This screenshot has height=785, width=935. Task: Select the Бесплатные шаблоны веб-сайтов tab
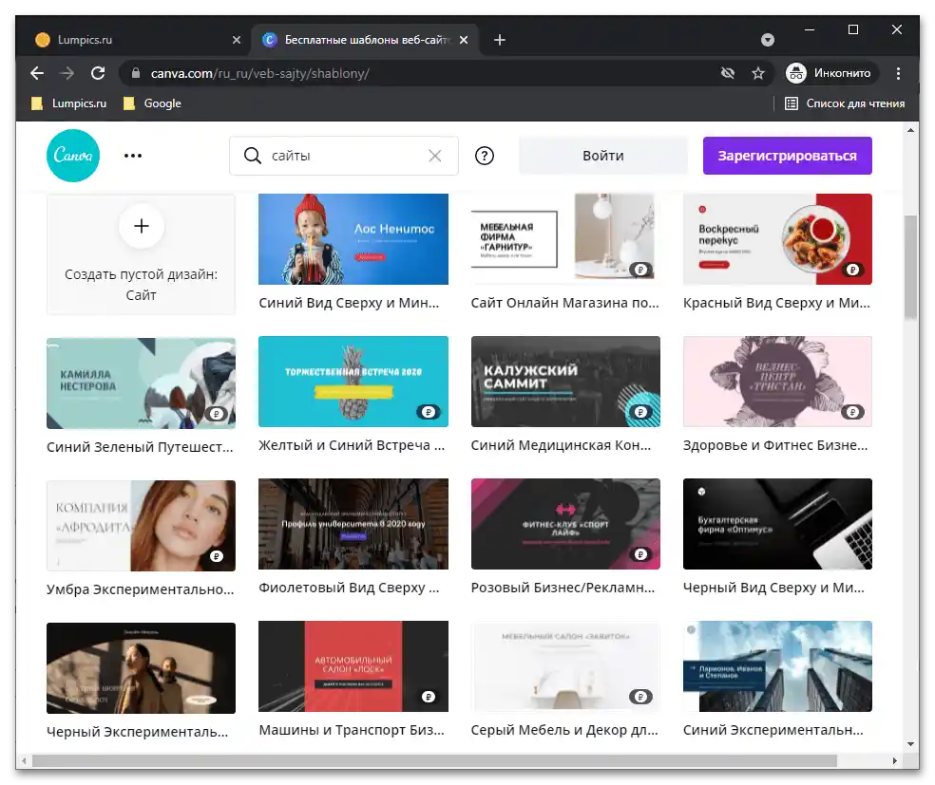[x=366, y=40]
